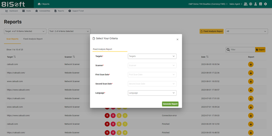Download report dated 2023-07-01 17:09:03
Image resolution: width=272 pixels, height=136 pixels.
(x=251, y=115)
